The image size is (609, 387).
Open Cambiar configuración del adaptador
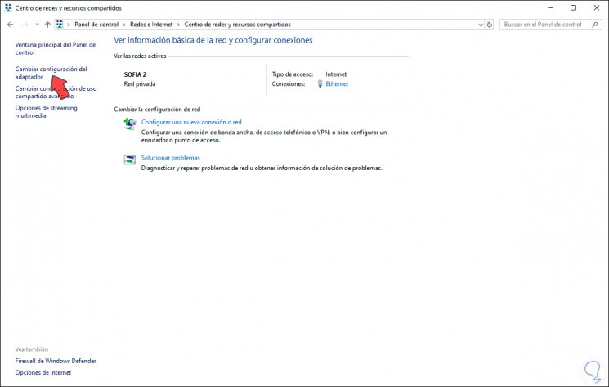tap(51, 73)
